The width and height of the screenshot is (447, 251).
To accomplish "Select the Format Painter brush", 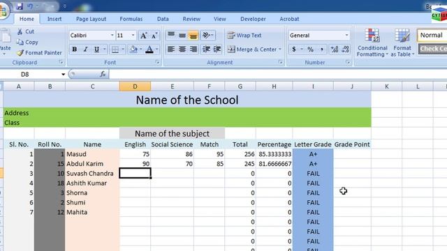I will click(20, 53).
